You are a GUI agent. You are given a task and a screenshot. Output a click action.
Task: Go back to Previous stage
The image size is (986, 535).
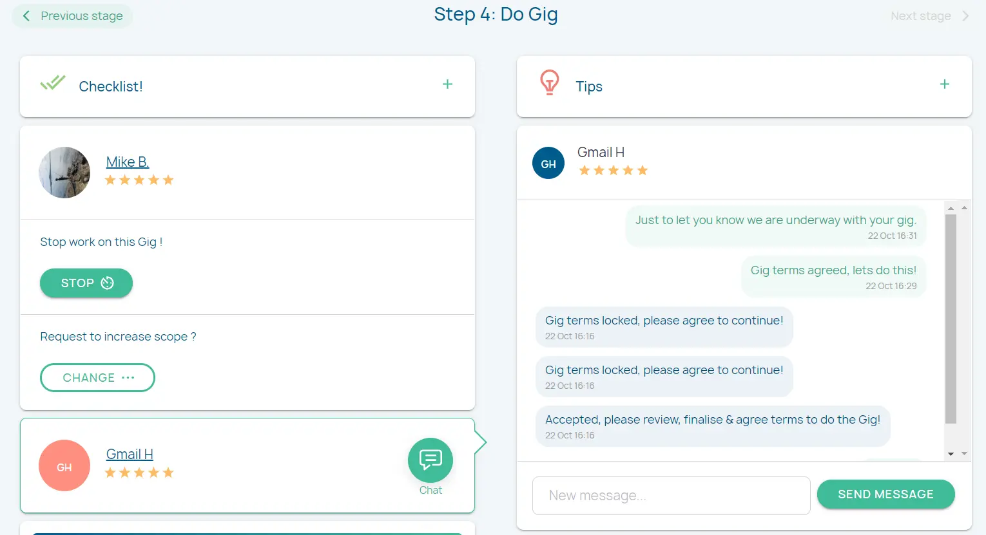(x=72, y=16)
